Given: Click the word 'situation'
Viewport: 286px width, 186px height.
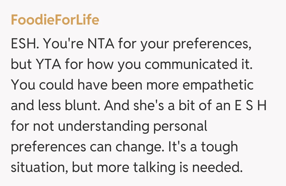Looking at the screenshot, I should pos(39,167).
